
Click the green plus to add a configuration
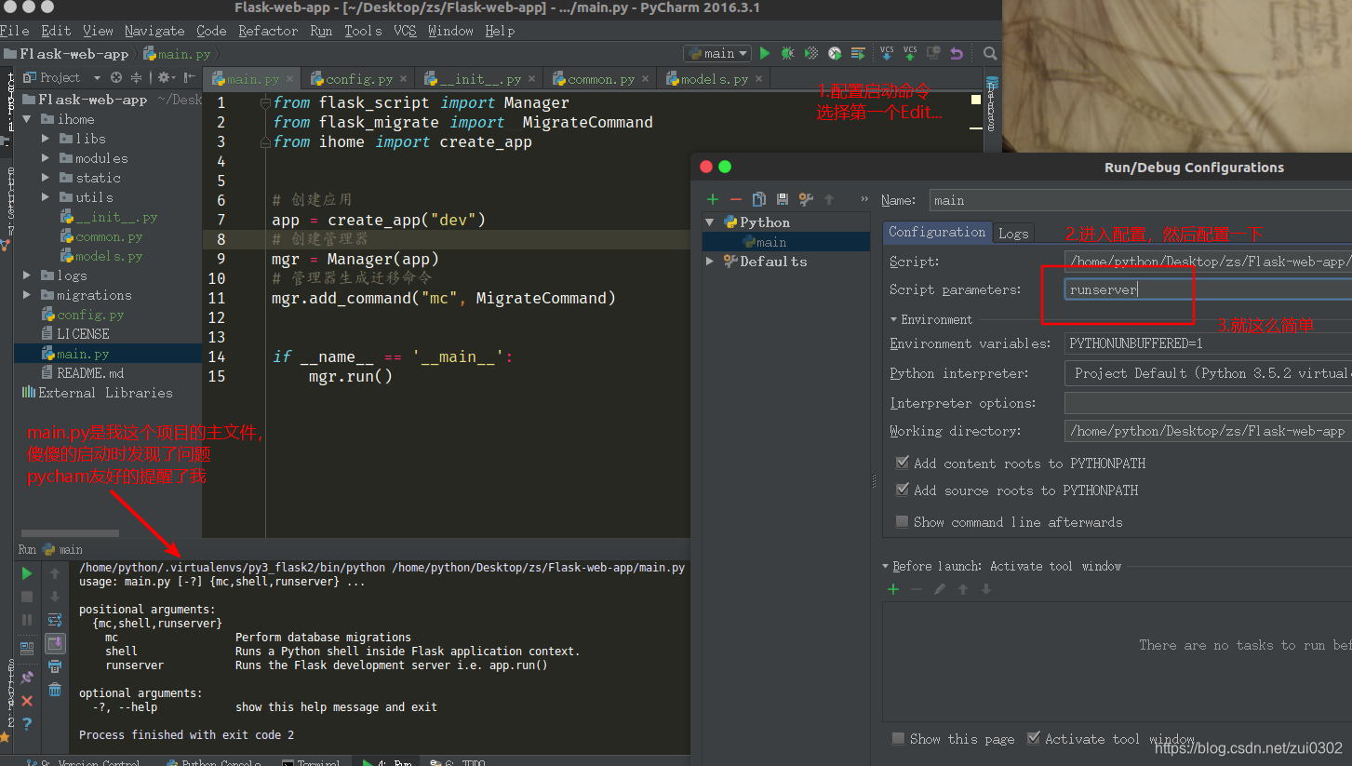click(x=713, y=199)
